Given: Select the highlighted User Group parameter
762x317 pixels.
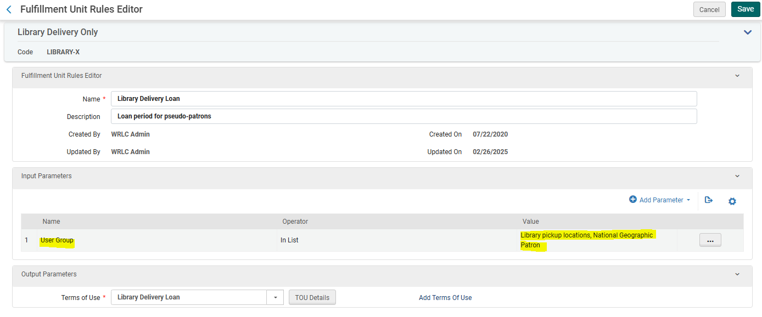Looking at the screenshot, I should (57, 240).
